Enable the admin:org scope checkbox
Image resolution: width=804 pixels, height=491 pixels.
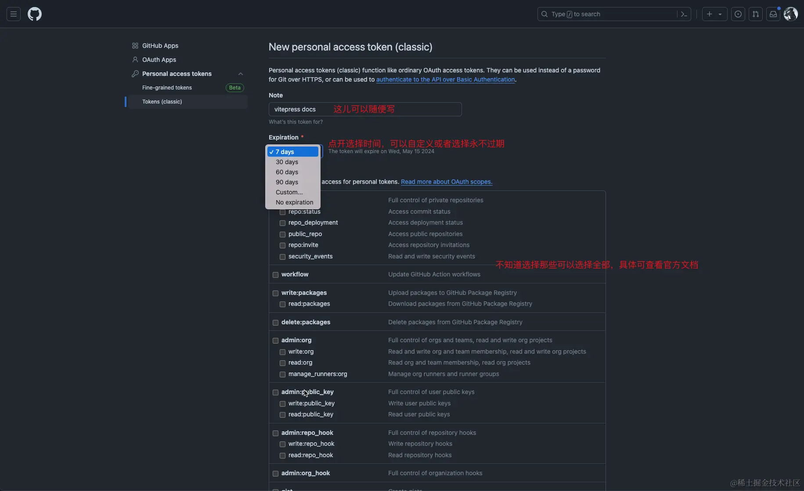click(x=275, y=340)
